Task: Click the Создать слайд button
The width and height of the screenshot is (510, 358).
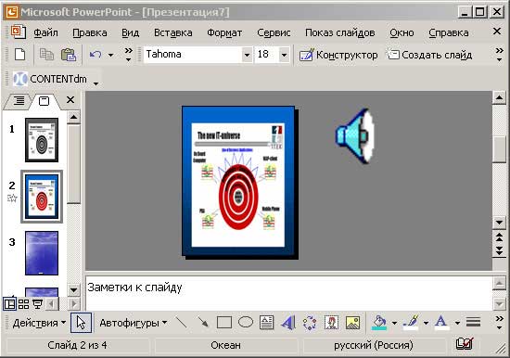Action: [x=429, y=55]
